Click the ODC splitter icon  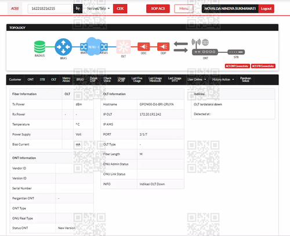point(144,47)
